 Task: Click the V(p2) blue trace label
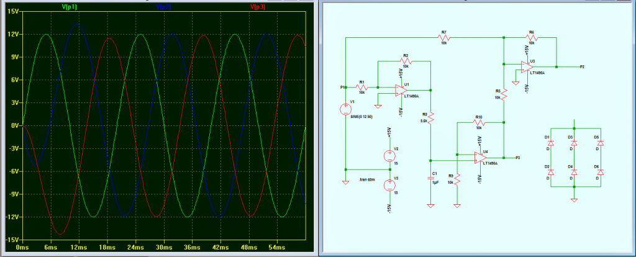164,7
